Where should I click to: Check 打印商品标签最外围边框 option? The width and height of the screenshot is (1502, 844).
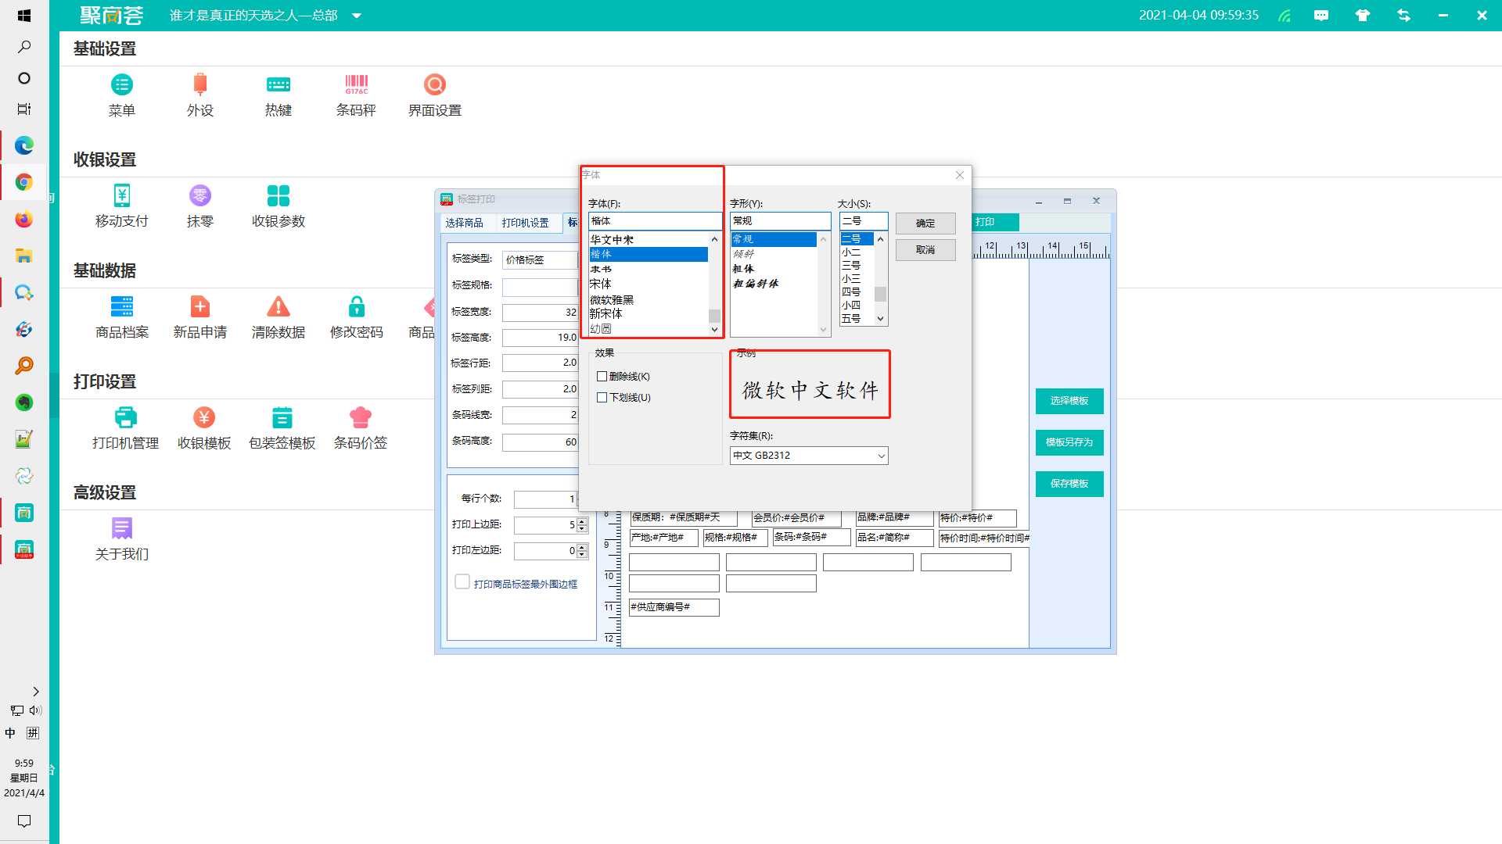point(462,582)
